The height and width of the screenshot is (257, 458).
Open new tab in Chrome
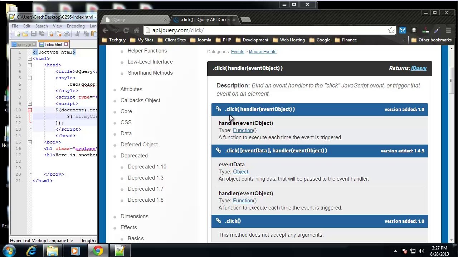pos(246,20)
